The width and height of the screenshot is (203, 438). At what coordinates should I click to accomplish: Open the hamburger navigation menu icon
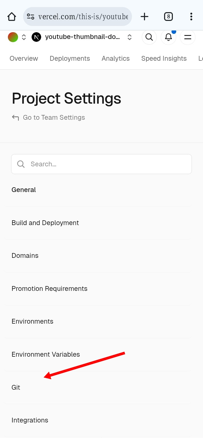(x=187, y=37)
